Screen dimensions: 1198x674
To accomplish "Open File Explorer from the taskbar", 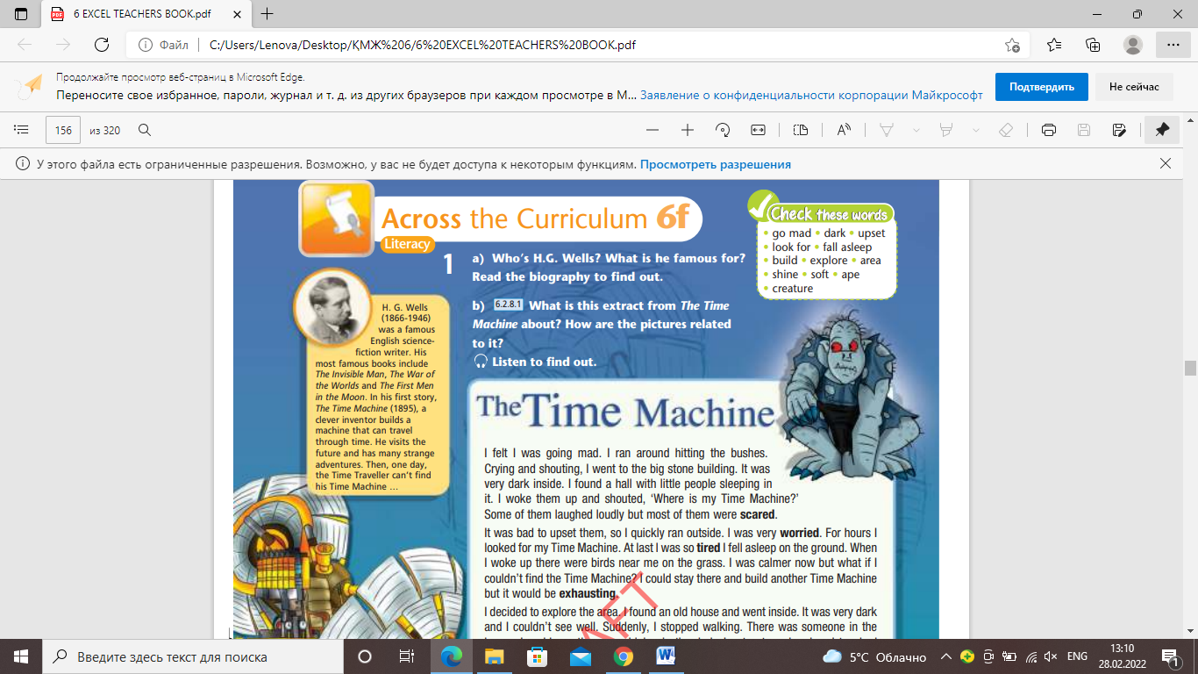I will click(x=495, y=656).
